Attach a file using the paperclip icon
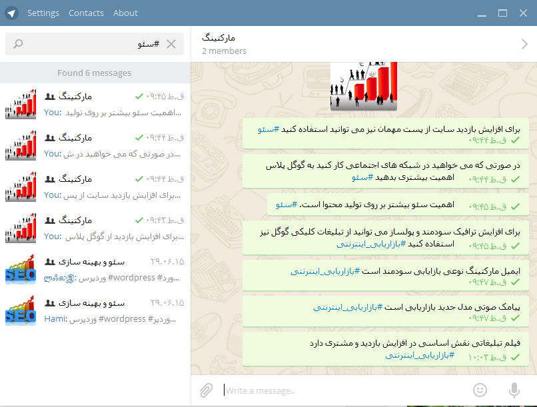 pos(207,390)
